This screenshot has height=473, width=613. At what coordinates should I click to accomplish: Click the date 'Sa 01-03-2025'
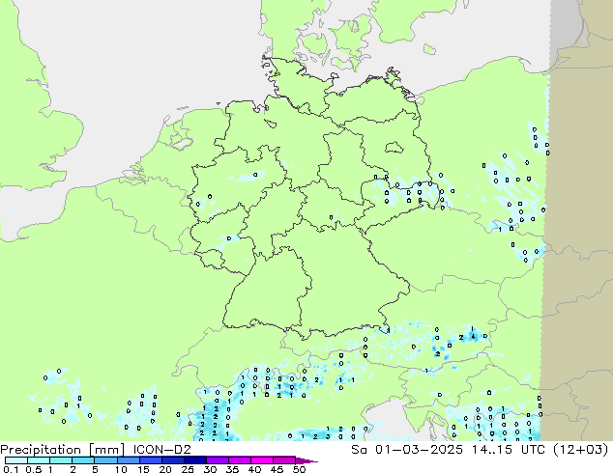tap(407, 449)
